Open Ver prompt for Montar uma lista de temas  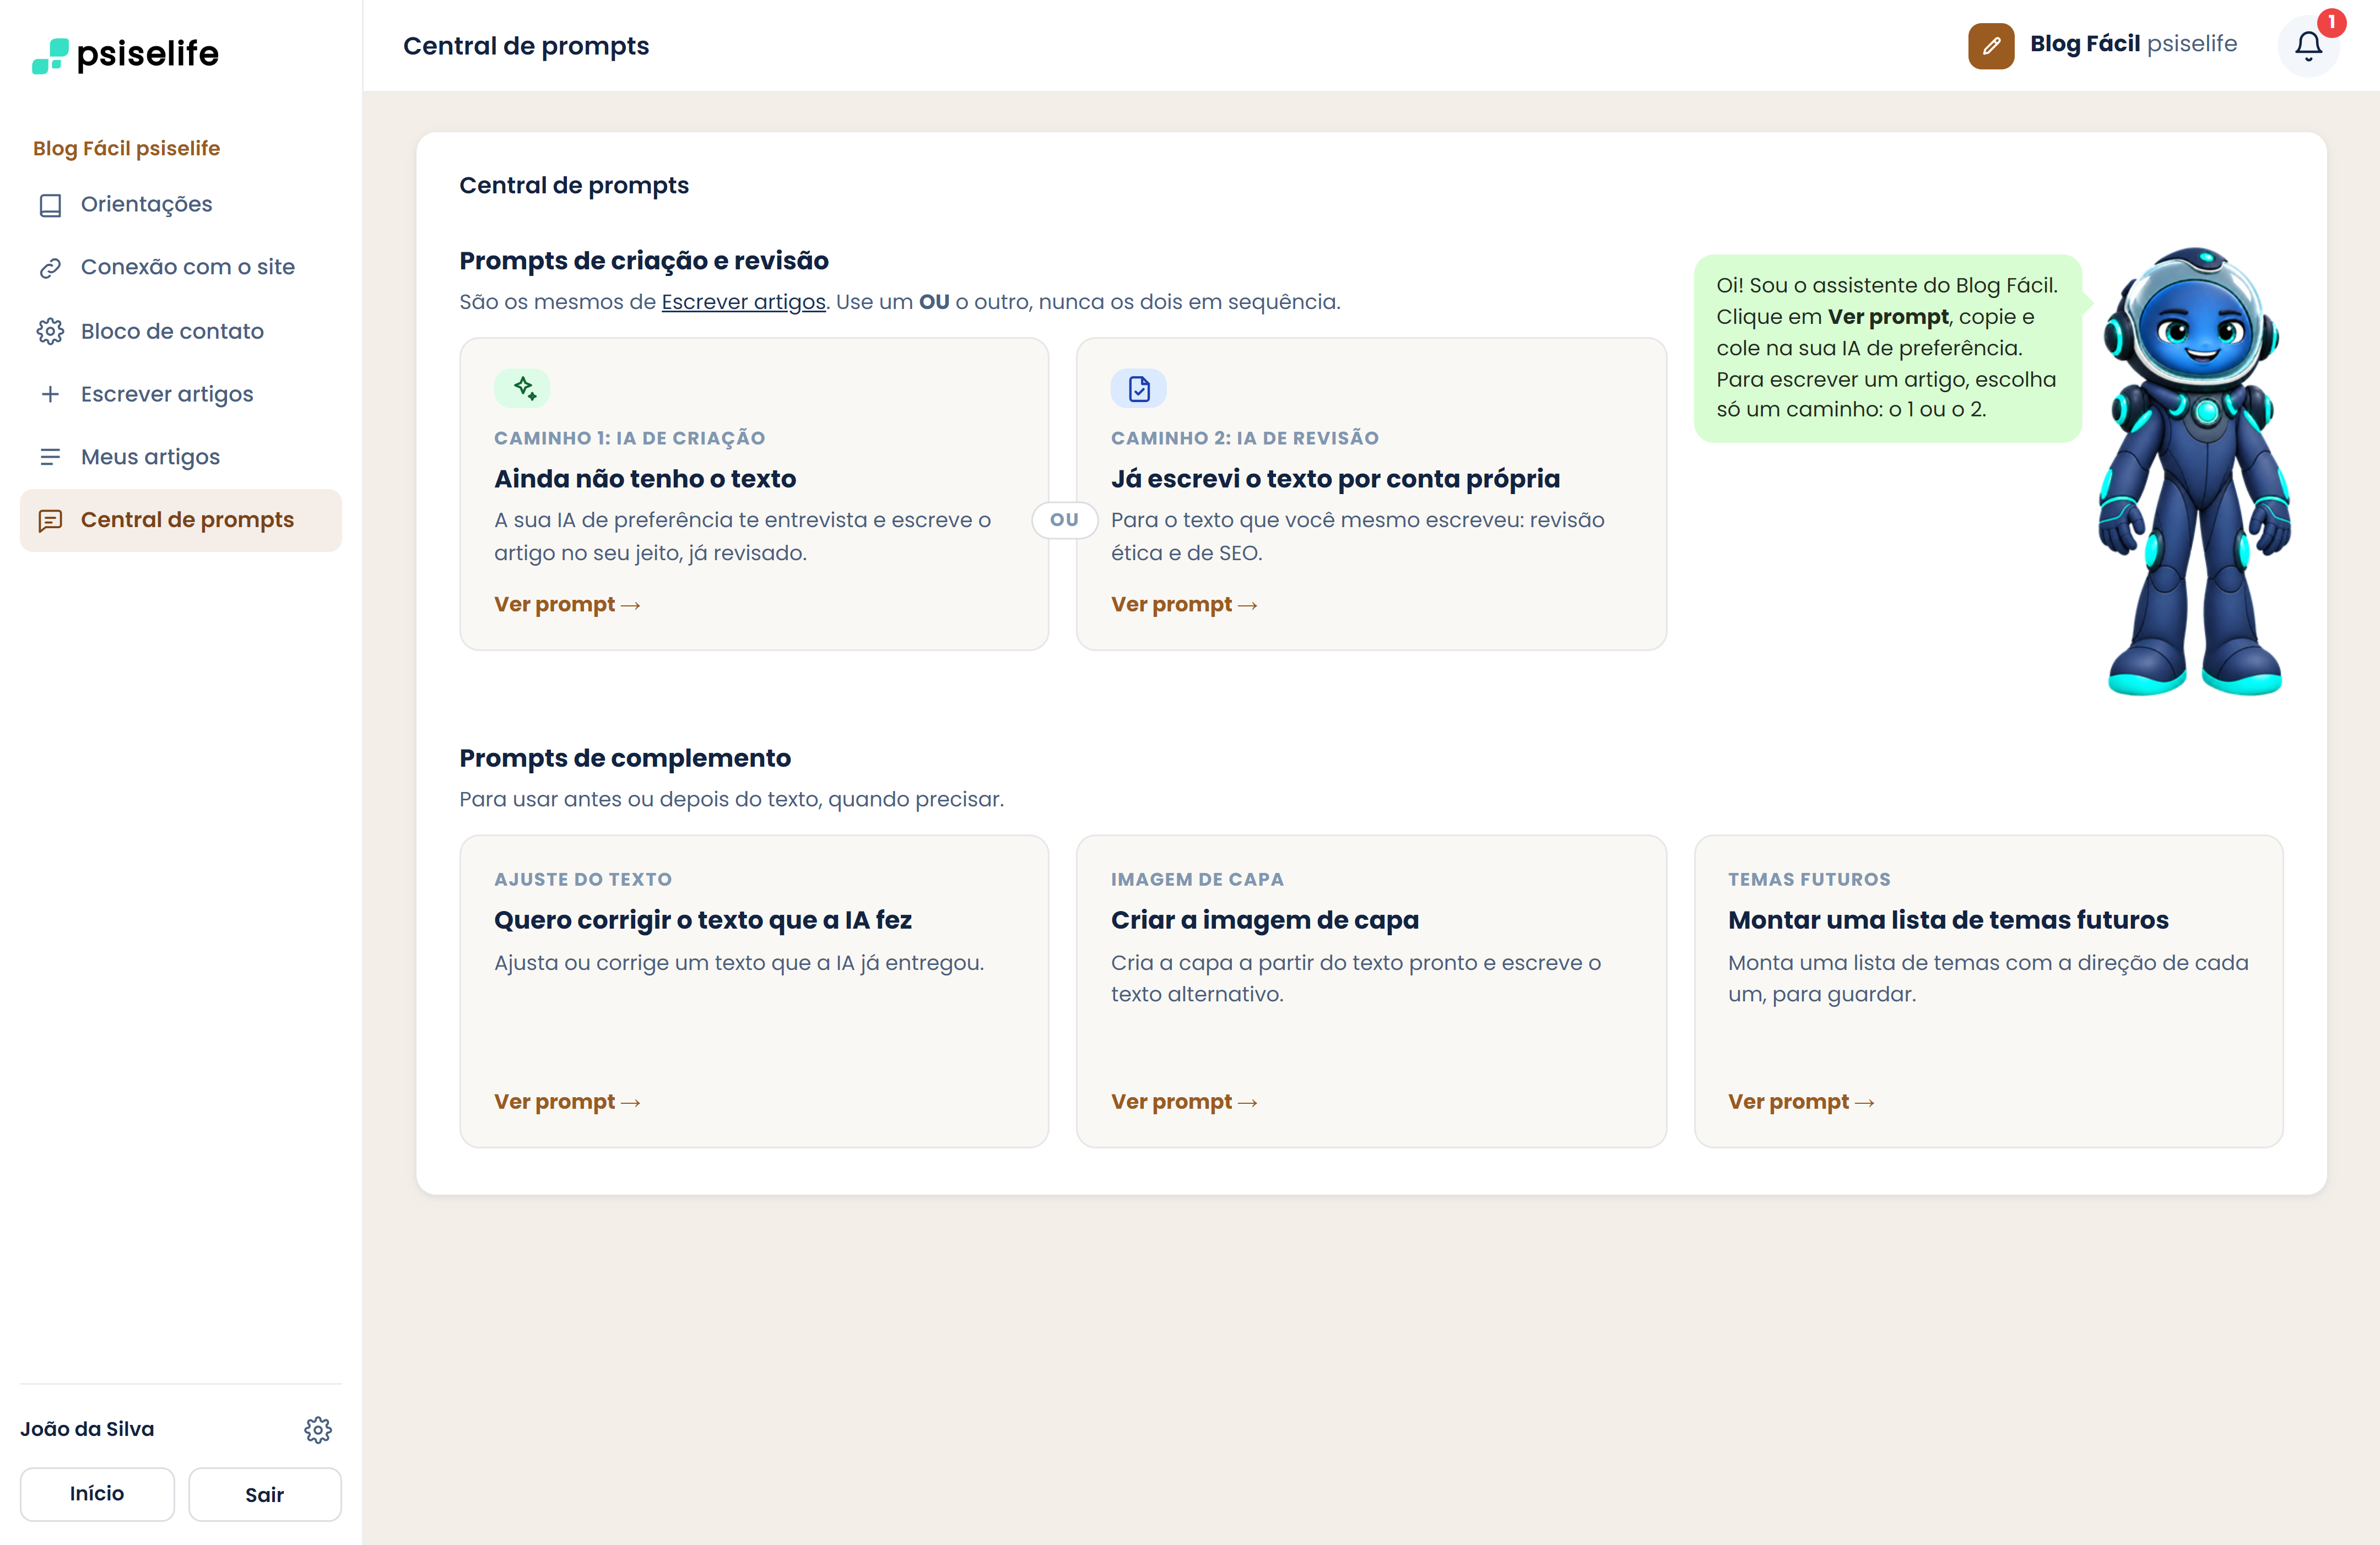click(x=1801, y=1102)
